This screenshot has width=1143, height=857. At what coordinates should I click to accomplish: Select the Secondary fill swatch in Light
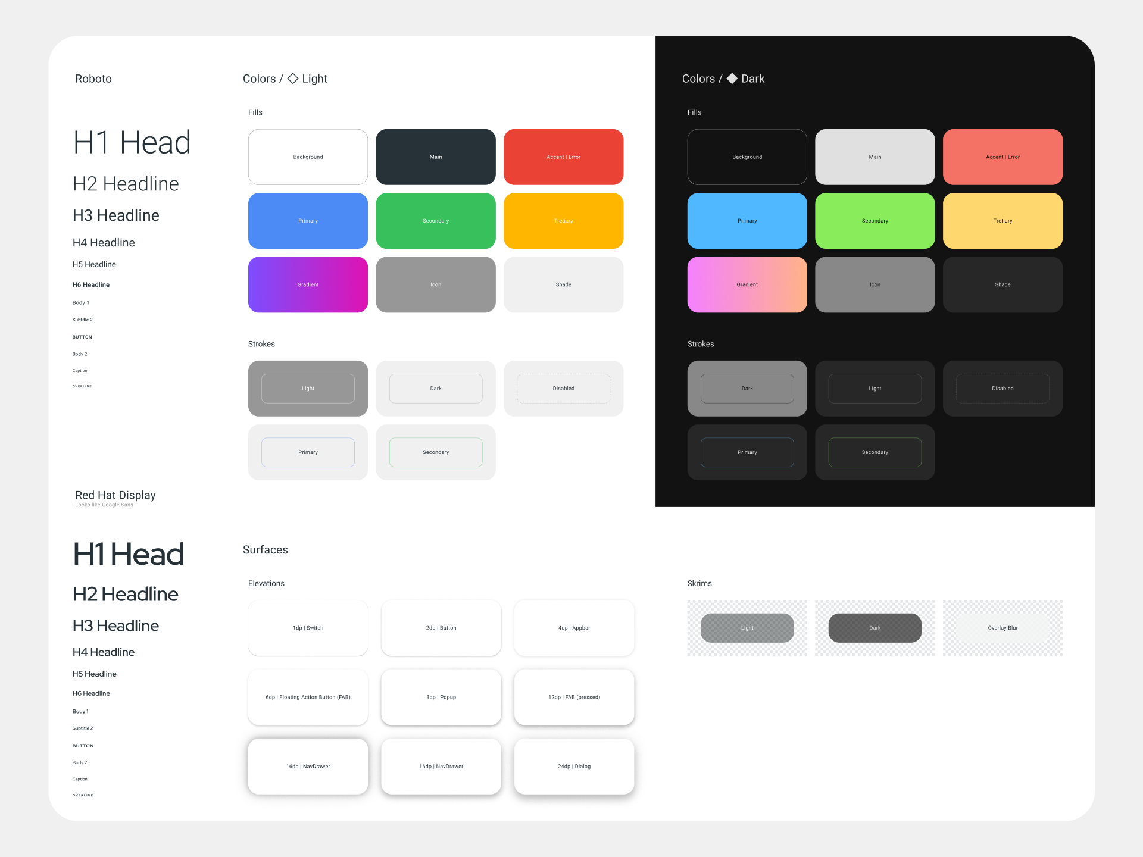click(x=436, y=221)
